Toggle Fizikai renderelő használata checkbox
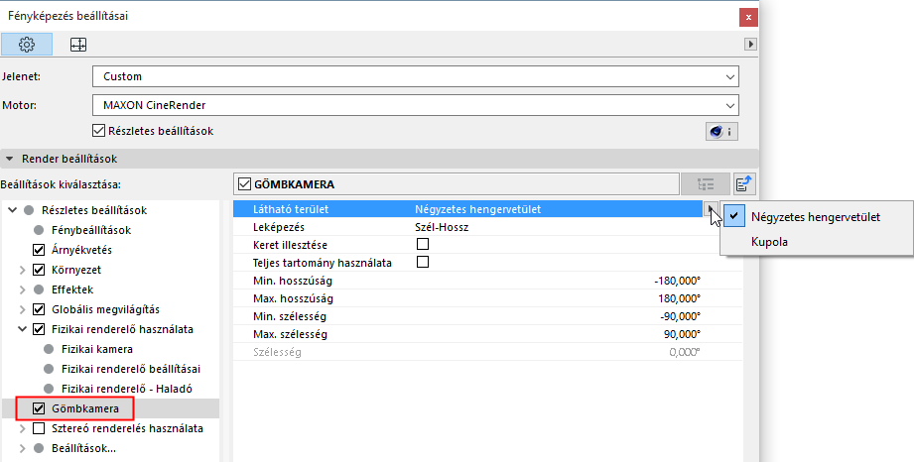 39,329
